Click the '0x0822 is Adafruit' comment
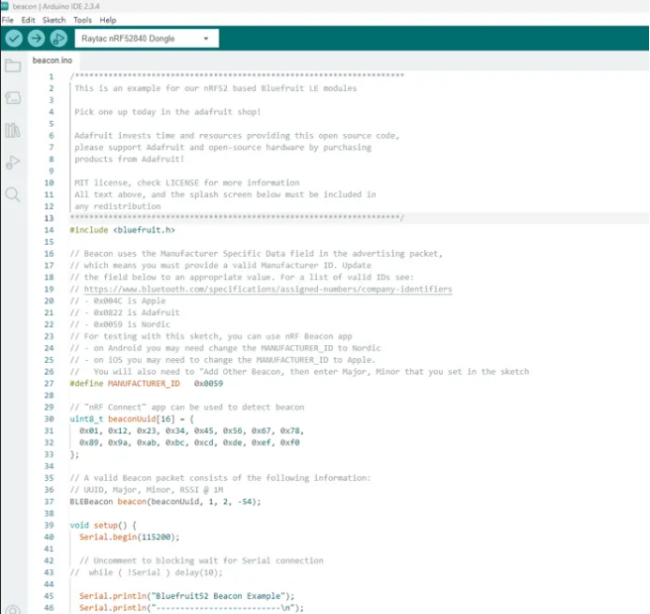This screenshot has width=650, height=614. [125, 312]
